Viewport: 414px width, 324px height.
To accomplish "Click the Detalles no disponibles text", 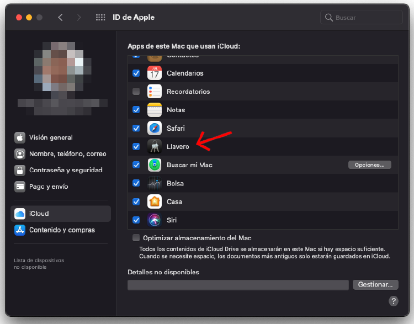I will point(163,272).
